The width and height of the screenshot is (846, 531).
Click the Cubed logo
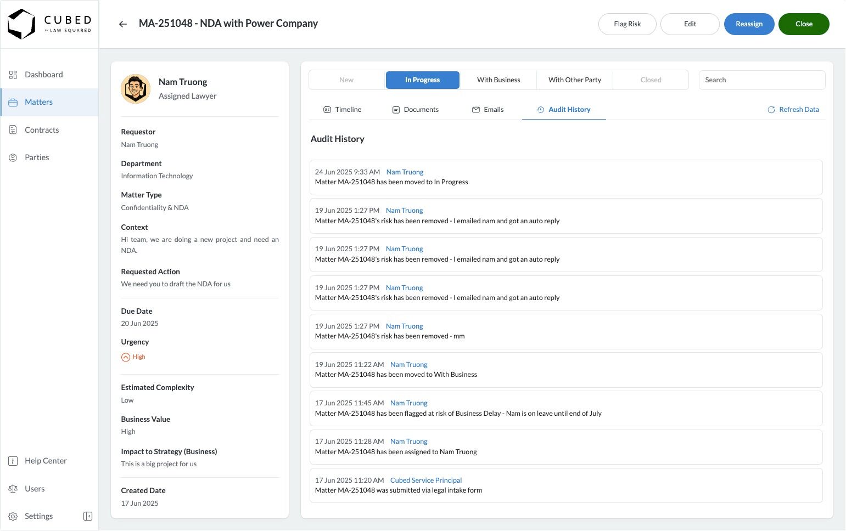(x=49, y=24)
